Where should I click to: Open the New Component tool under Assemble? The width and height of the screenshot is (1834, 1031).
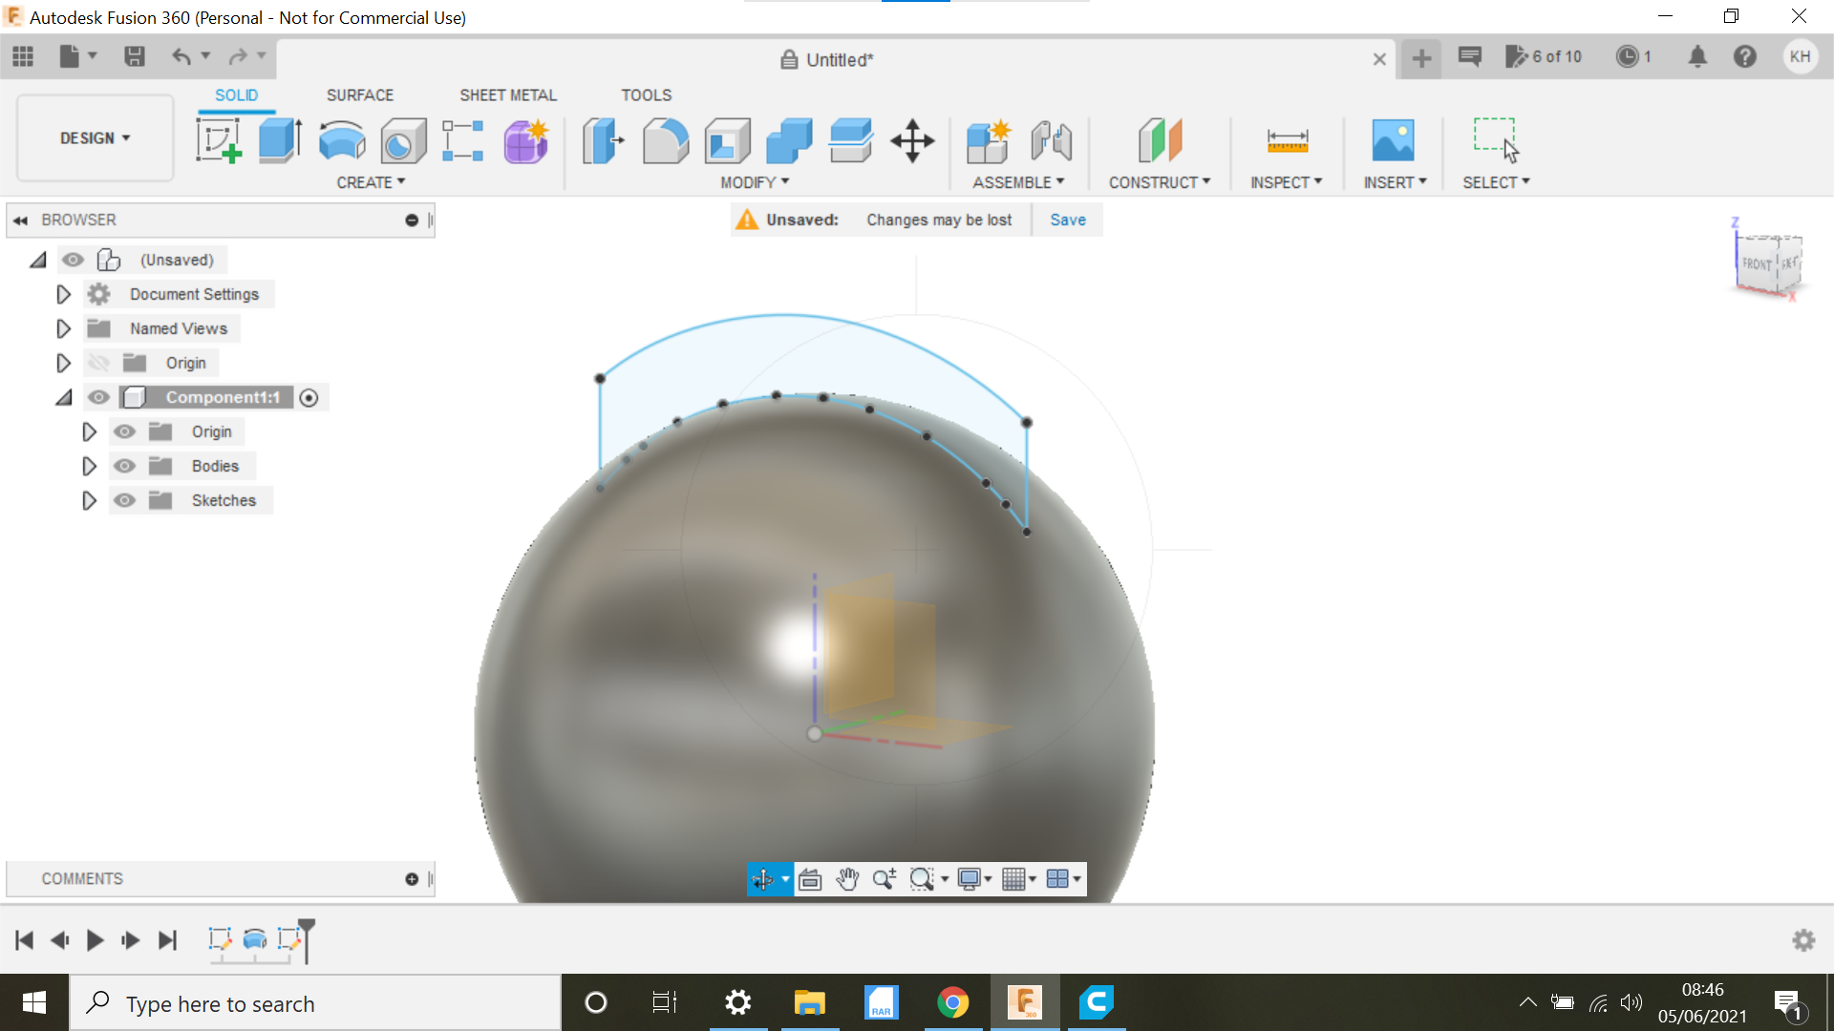(989, 140)
